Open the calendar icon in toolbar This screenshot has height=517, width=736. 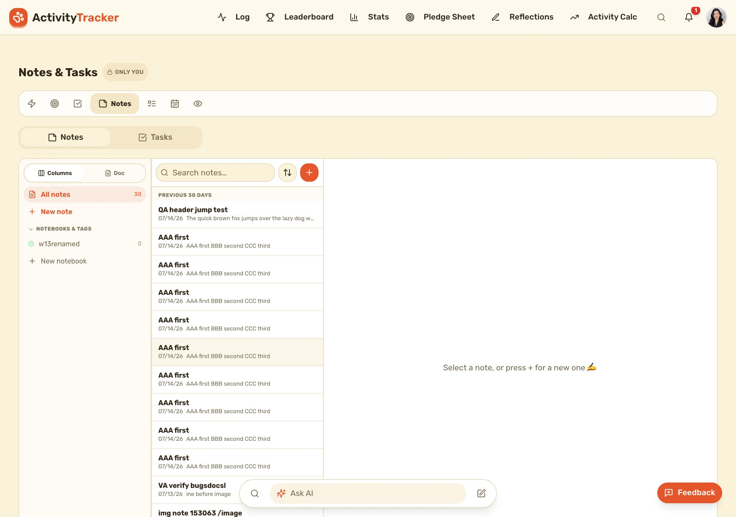point(175,104)
